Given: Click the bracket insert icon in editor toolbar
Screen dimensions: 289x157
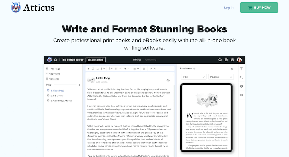Looking at the screenshot, I should point(144,69).
